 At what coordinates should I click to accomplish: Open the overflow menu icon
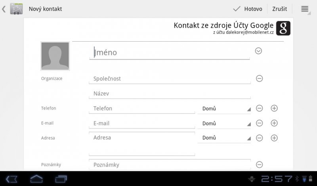click(305, 9)
